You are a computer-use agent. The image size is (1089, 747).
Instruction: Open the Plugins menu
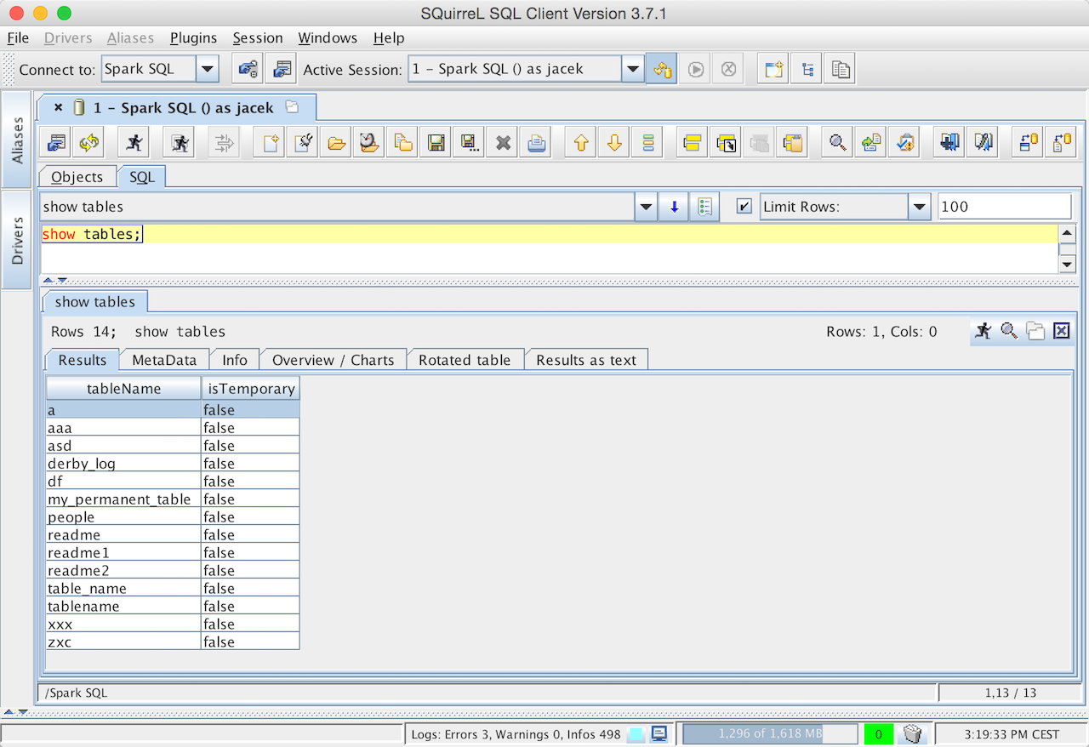pos(193,38)
